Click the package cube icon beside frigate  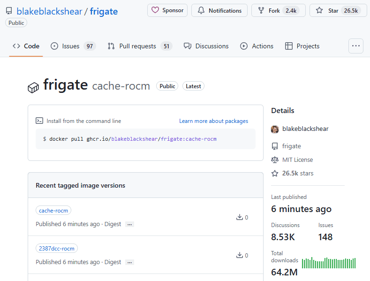click(x=33, y=87)
